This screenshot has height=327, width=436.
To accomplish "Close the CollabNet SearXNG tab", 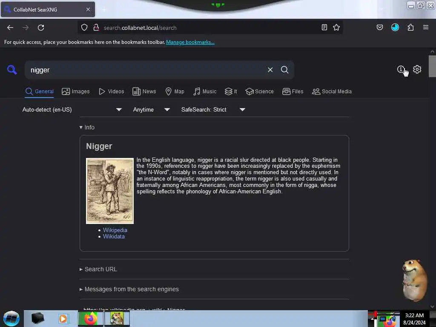I will pyautogui.click(x=88, y=9).
